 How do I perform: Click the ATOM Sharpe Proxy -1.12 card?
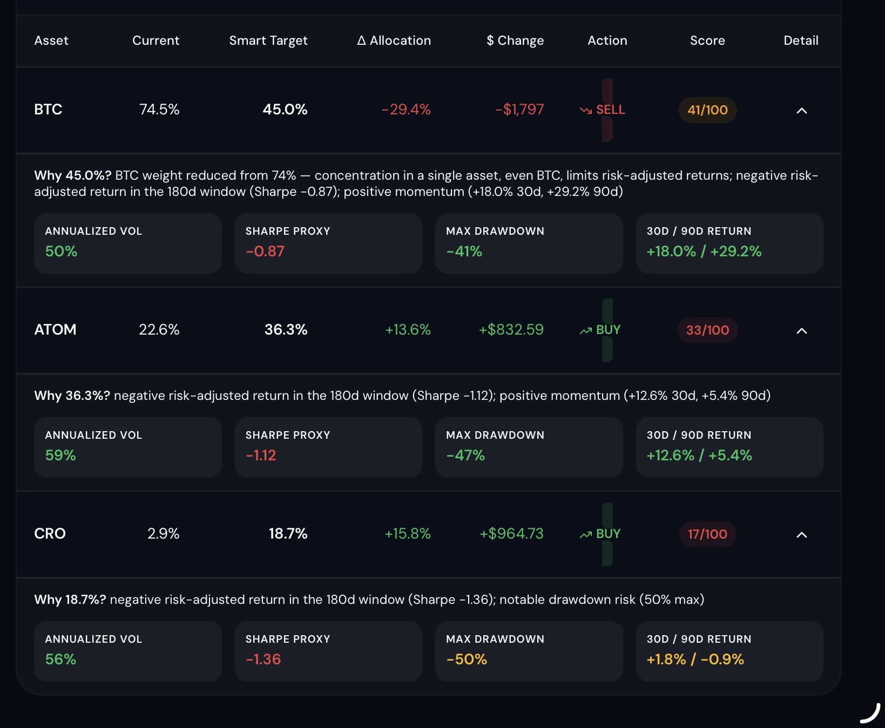point(328,447)
